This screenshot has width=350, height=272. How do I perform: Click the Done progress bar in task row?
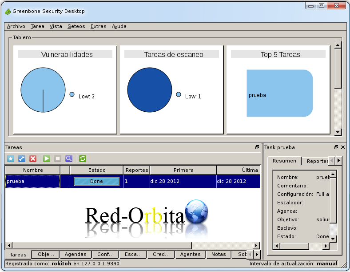pos(97,182)
